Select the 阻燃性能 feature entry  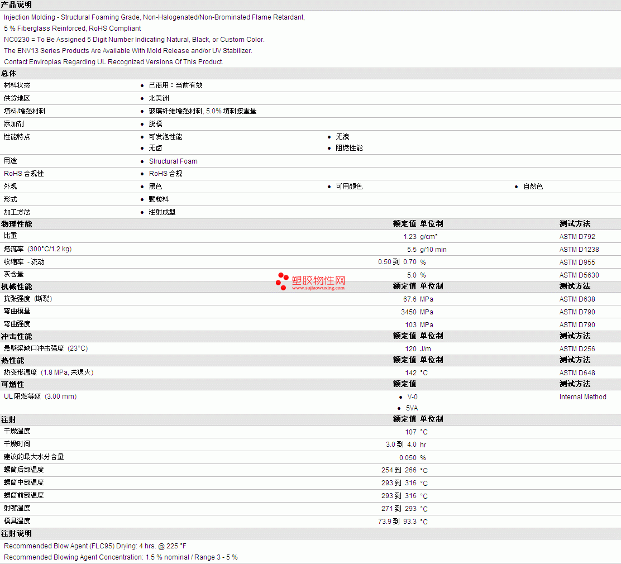[x=349, y=148]
